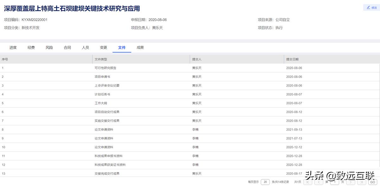380x186 pixels.
Task: Click the 每页显示 count field showing 20
Action: point(265,182)
